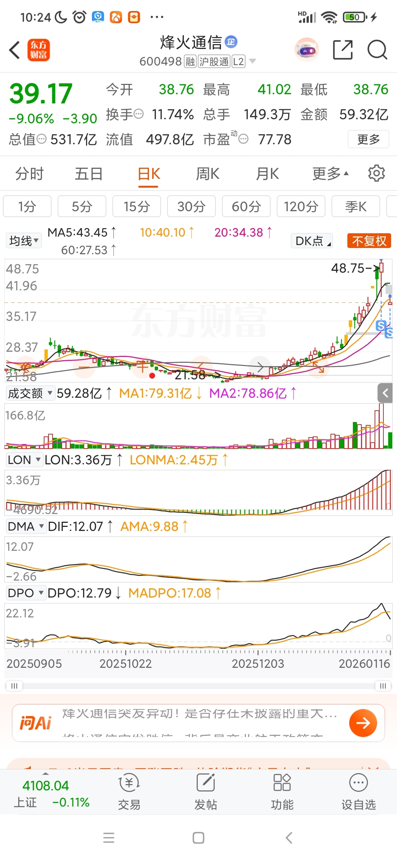Open 均线 indicator dropdown

24,241
